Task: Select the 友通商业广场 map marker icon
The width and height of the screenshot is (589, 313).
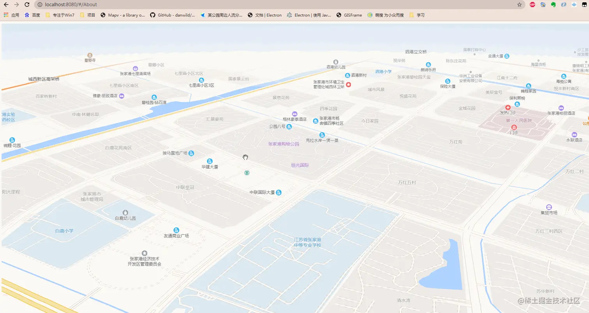Action: (176, 230)
